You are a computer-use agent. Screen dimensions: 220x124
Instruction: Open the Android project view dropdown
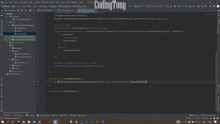tap(10, 10)
